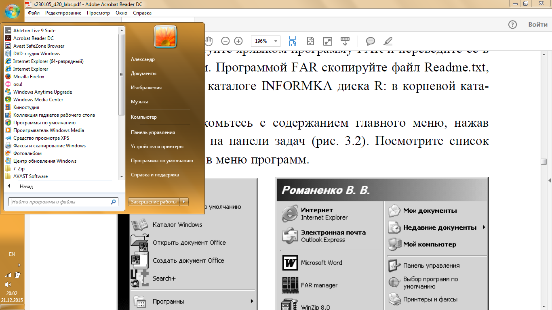Open the Александр user folder

point(143,59)
